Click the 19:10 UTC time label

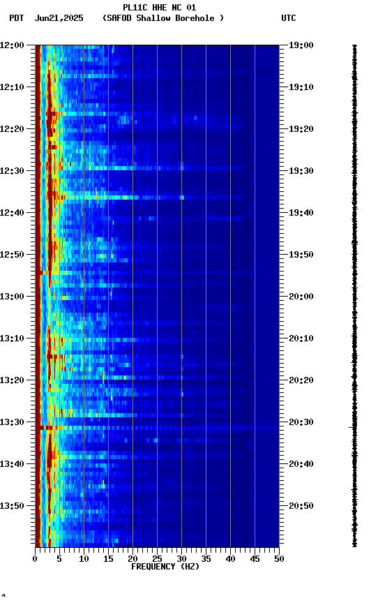tap(301, 87)
